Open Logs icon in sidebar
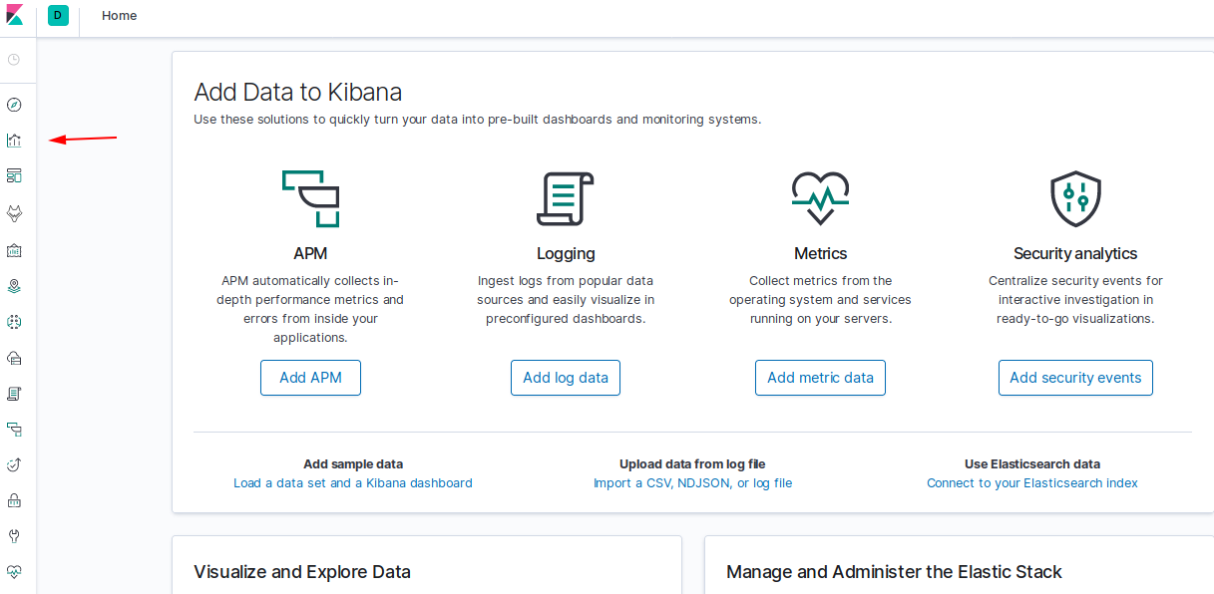Image resolution: width=1214 pixels, height=594 pixels. [14, 394]
